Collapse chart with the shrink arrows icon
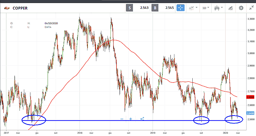 click(x=251, y=8)
